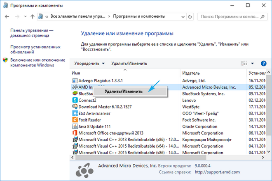Open the Упорядочить dropdown menu
The width and height of the screenshot is (272, 181).
(x=89, y=64)
